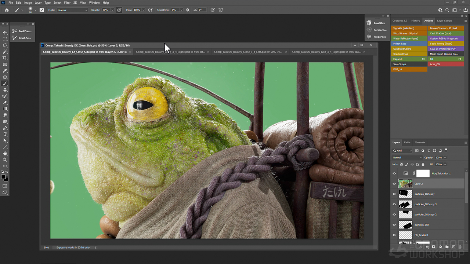This screenshot has width=470, height=264.
Task: Select the Crop tool
Action: tap(5, 58)
